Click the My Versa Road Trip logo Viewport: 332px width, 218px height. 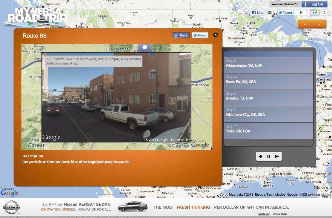(36, 17)
